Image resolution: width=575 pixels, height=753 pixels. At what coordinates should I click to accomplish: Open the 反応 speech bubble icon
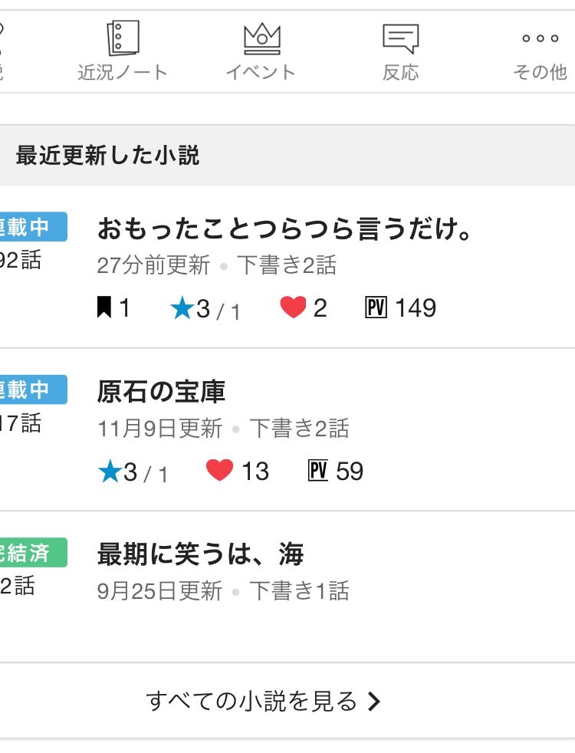(400, 38)
